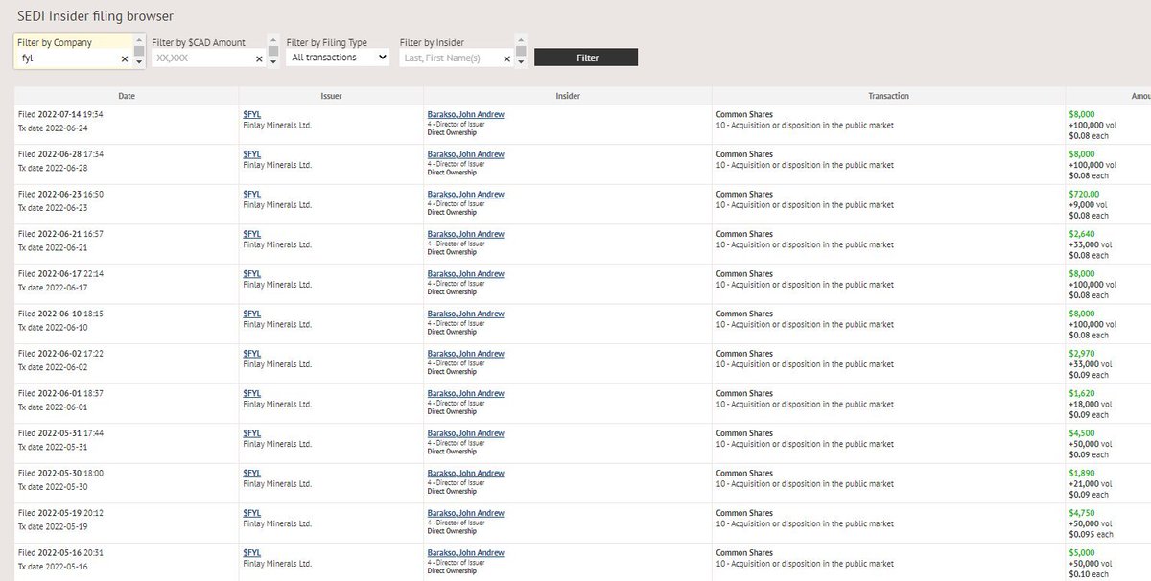The width and height of the screenshot is (1151, 581).
Task: Click the Insider column header
Action: tap(568, 96)
